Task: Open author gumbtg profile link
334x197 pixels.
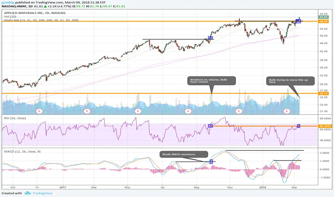Action: tap(8, 3)
